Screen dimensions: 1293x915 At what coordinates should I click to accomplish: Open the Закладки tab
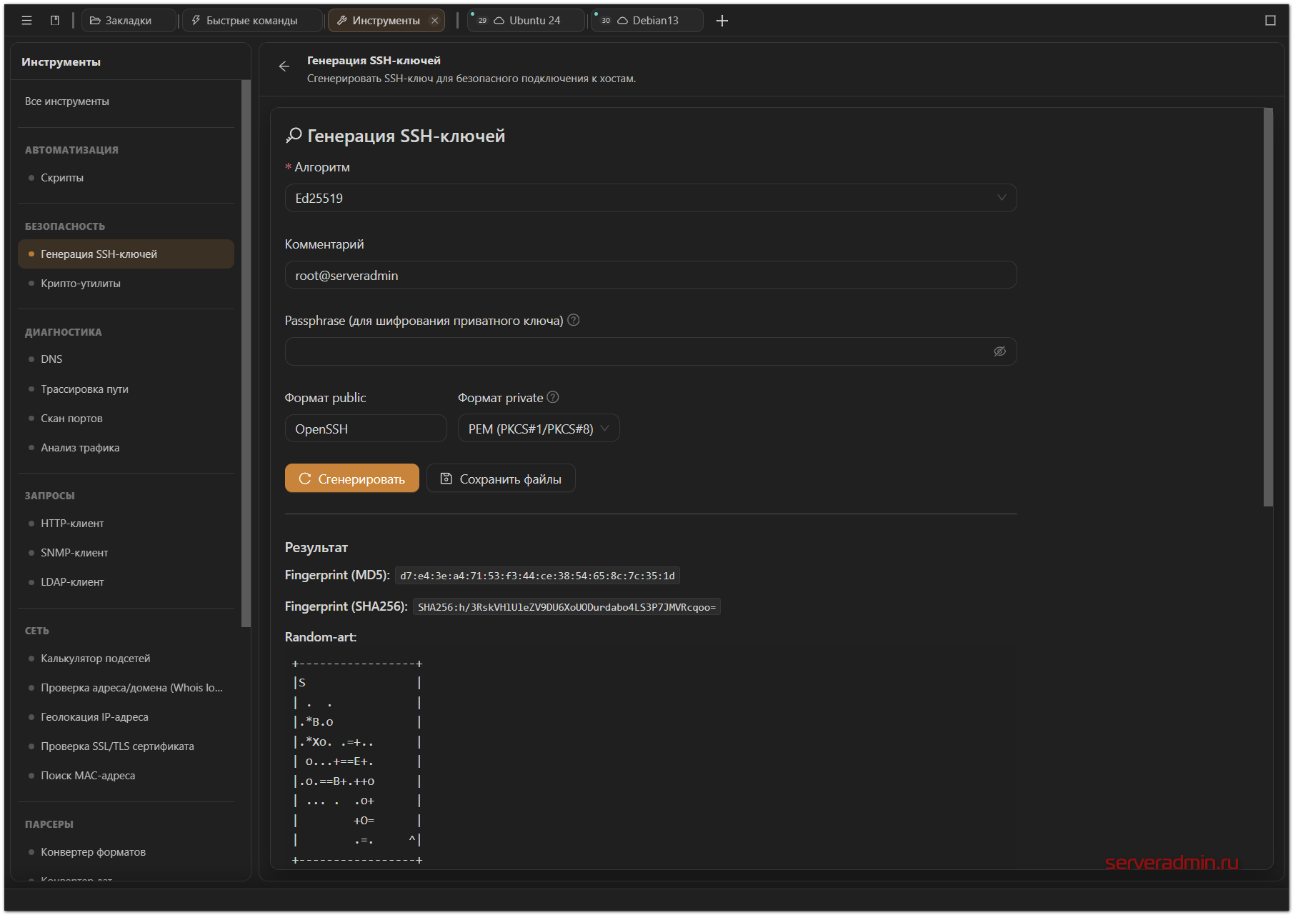(128, 21)
